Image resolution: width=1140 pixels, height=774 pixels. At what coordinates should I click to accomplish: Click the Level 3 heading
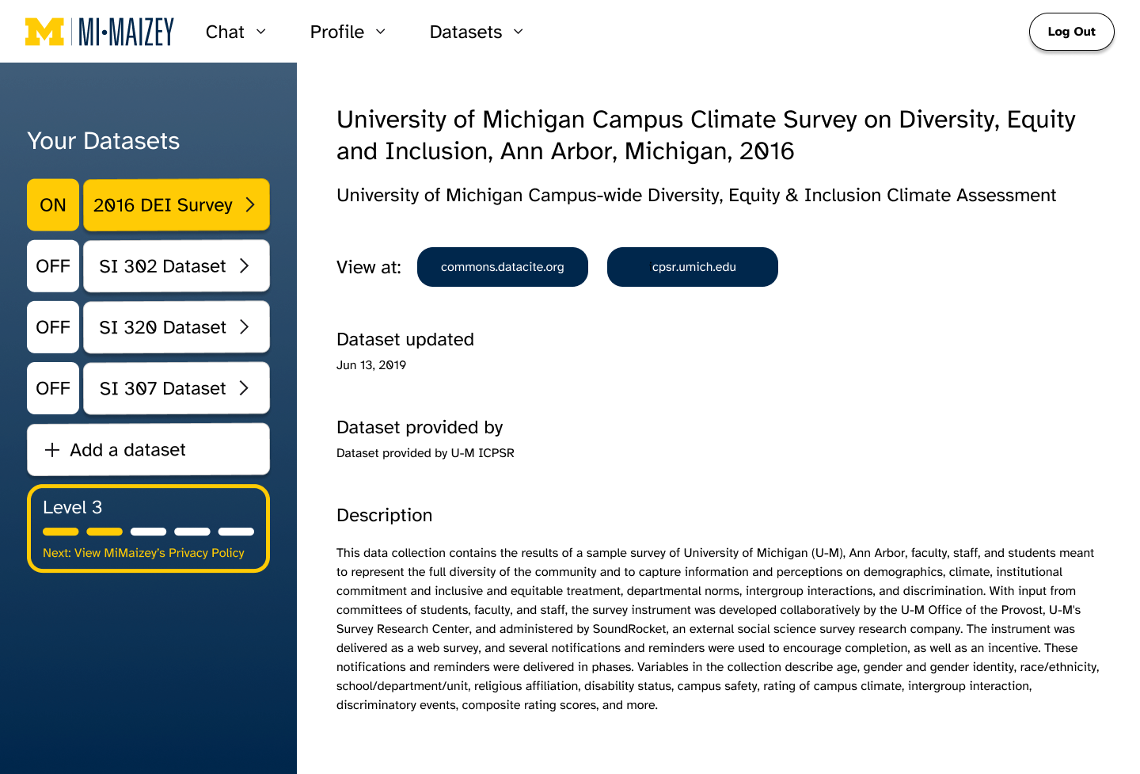pyautogui.click(x=72, y=507)
